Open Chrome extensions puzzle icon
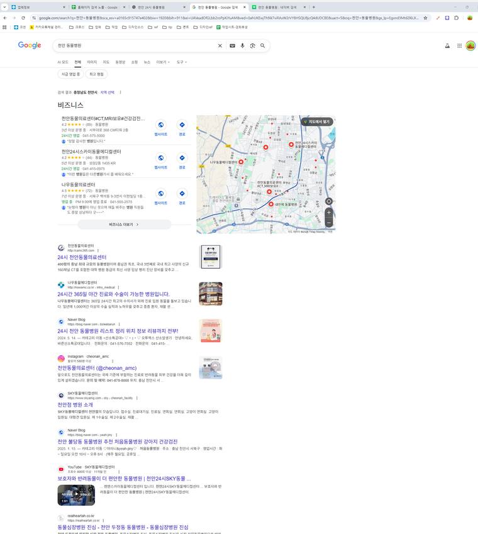This screenshot has width=478, height=534. pos(456,18)
